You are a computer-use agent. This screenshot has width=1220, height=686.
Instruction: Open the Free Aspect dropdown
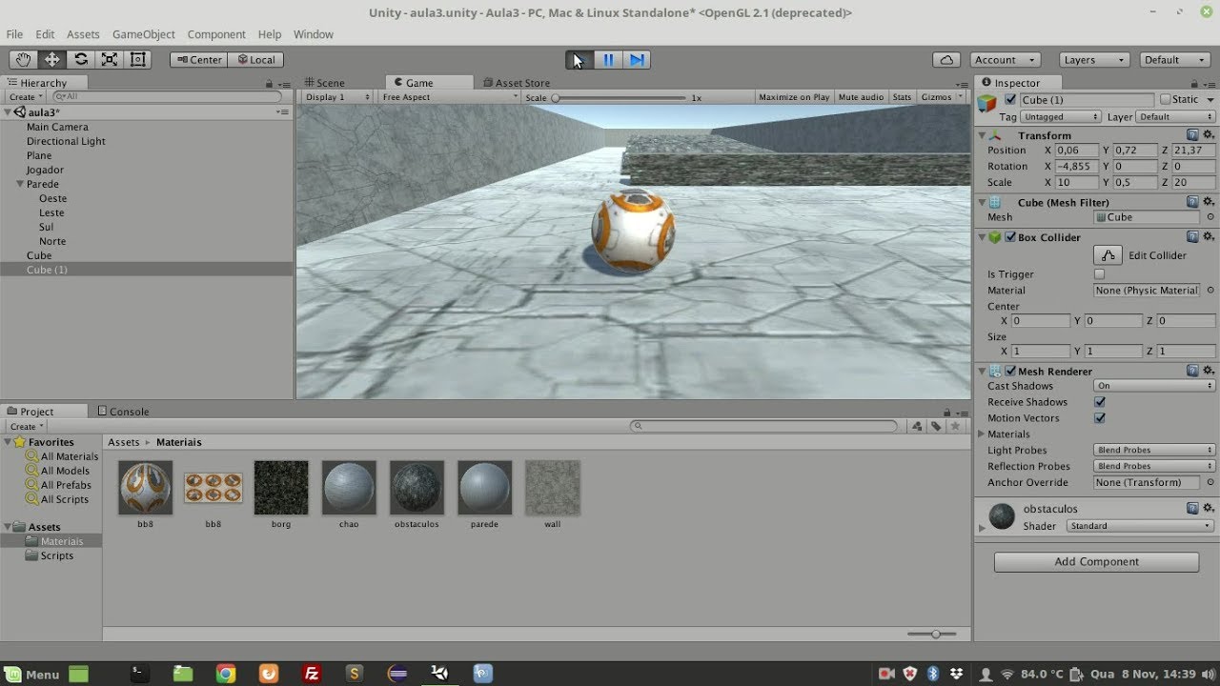click(x=449, y=97)
